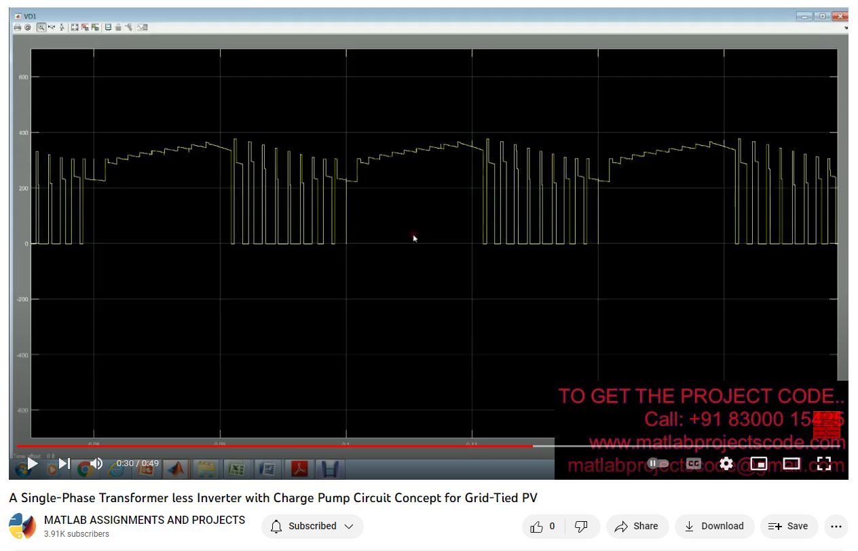
Task: Open video settings gear
Action: coord(726,463)
